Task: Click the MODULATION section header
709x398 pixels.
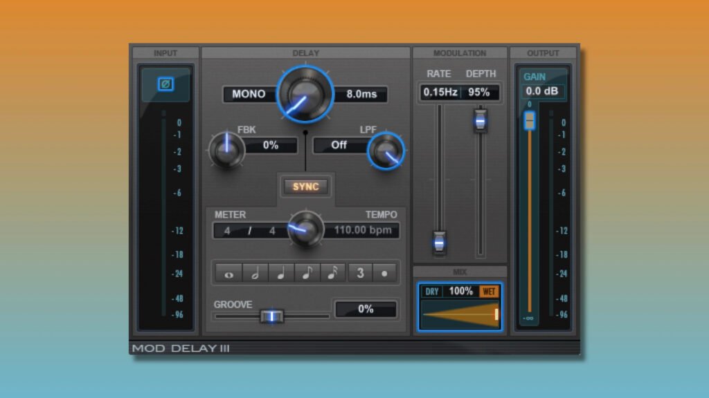Action: pyautogui.click(x=460, y=53)
